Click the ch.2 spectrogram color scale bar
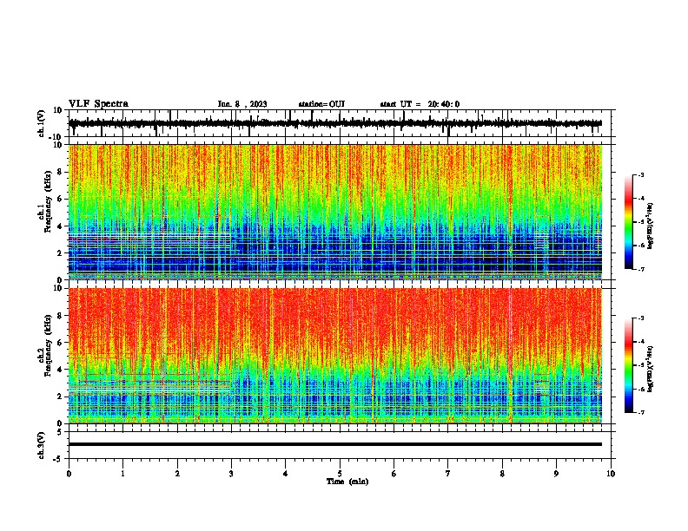688x531 pixels. [x=629, y=365]
